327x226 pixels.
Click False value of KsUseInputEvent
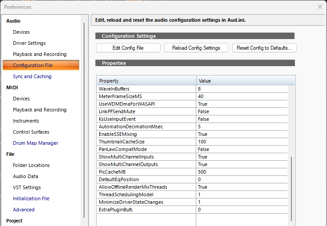point(204,119)
